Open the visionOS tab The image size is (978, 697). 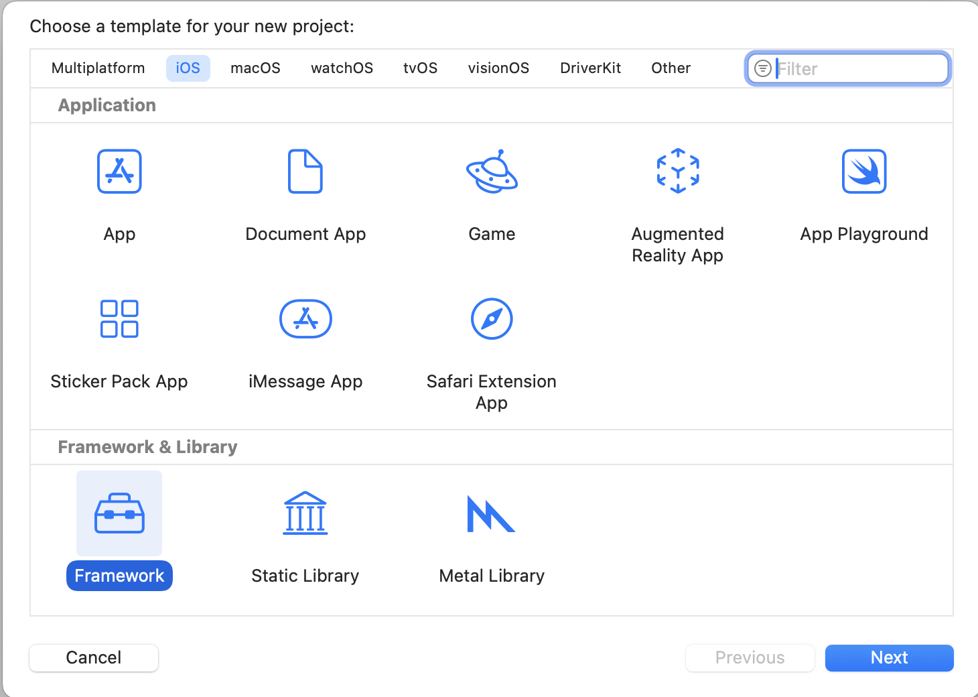499,68
